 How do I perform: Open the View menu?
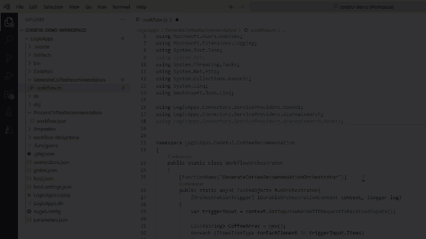click(74, 7)
